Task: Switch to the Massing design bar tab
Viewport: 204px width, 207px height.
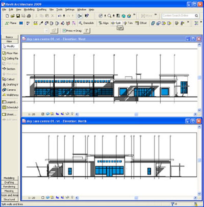Action: point(10,191)
